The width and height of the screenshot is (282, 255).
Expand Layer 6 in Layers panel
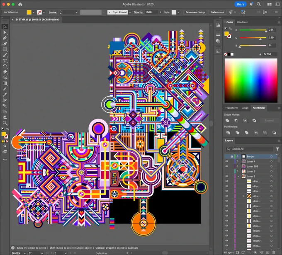pos(238,171)
